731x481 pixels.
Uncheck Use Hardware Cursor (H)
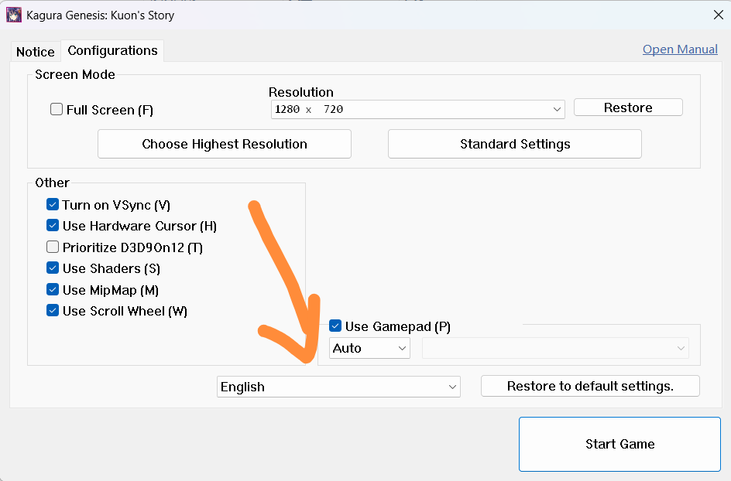(53, 225)
